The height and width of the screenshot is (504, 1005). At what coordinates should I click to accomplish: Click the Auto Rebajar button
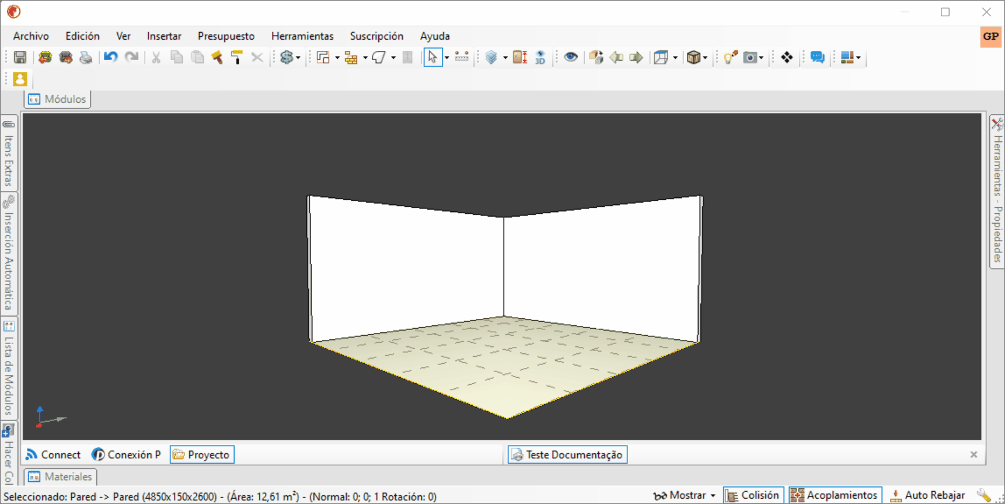click(927, 495)
